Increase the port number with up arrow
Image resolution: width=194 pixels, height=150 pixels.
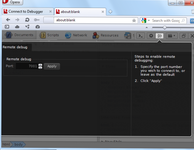point(40,65)
